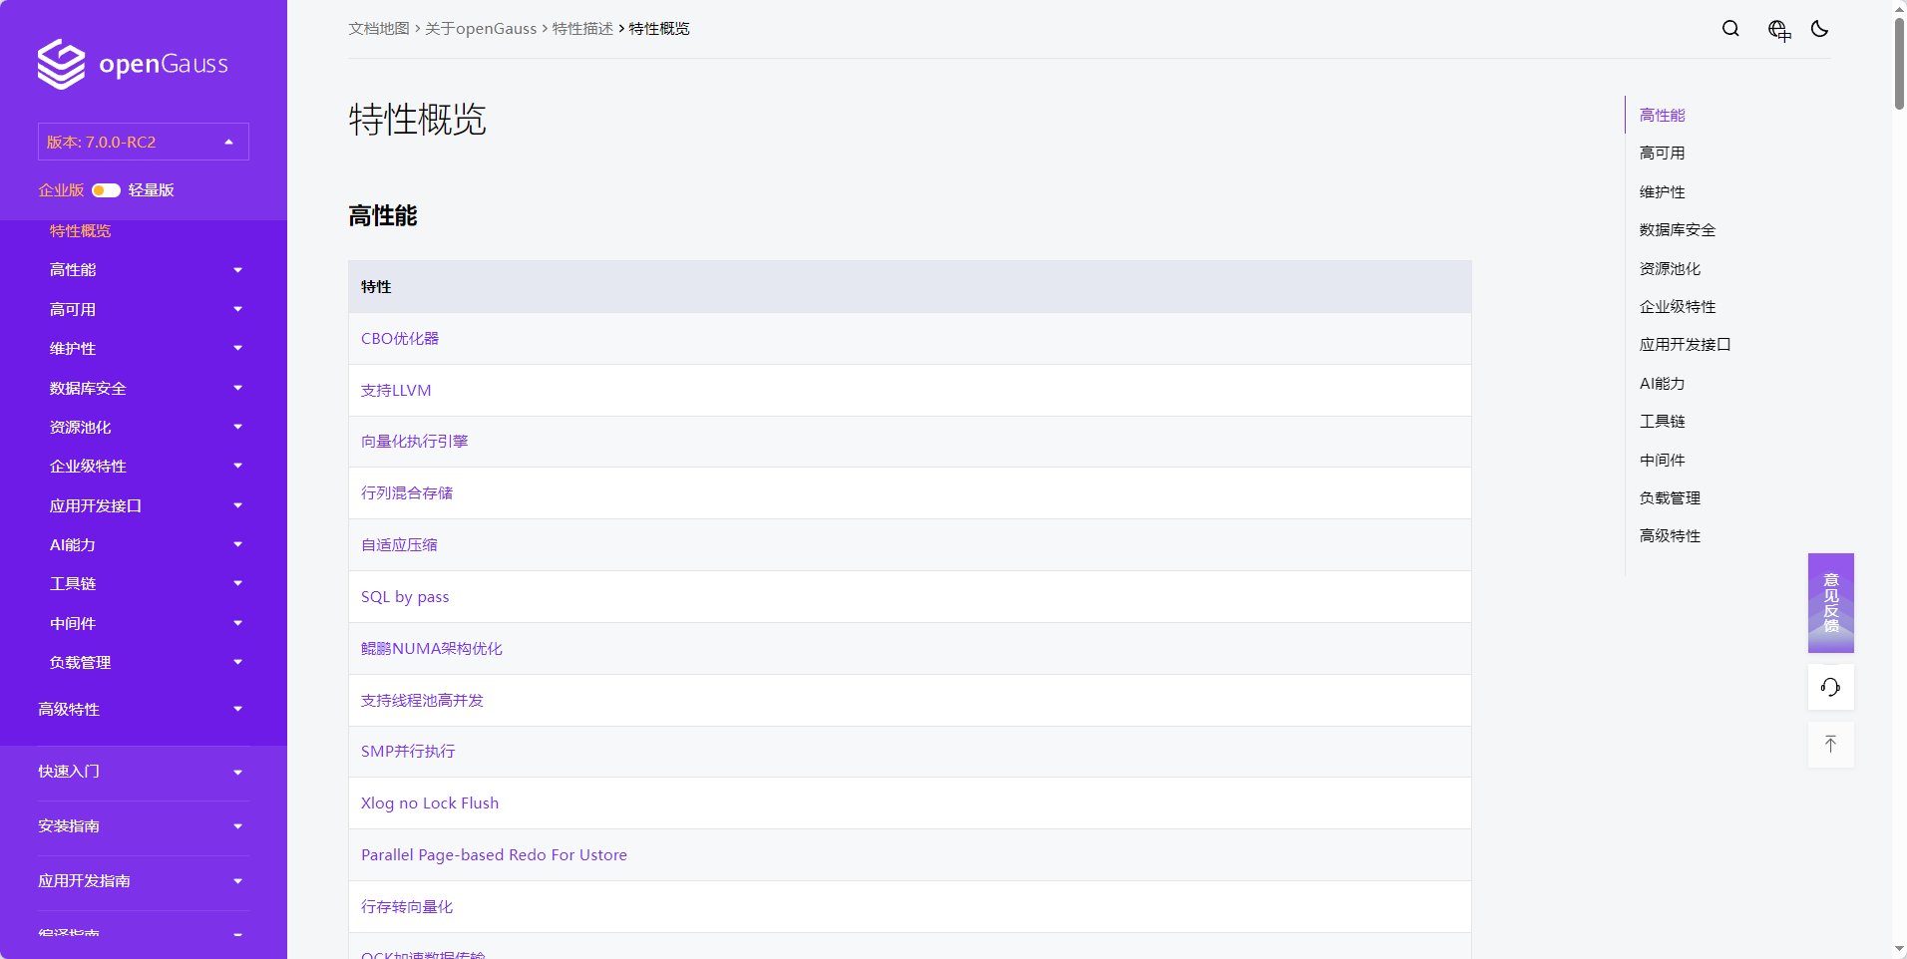
Task: Click 特性描述 in breadcrumb
Action: (582, 29)
